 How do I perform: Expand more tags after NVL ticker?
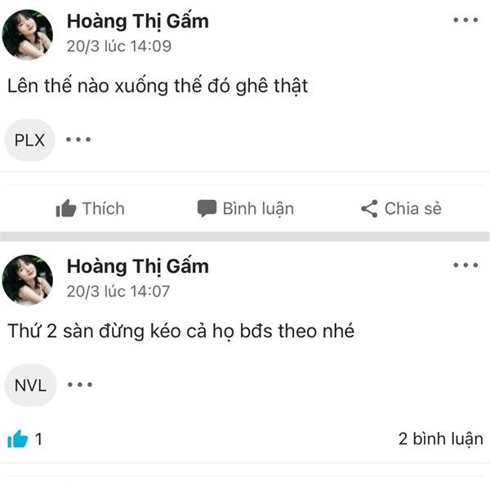(x=80, y=385)
